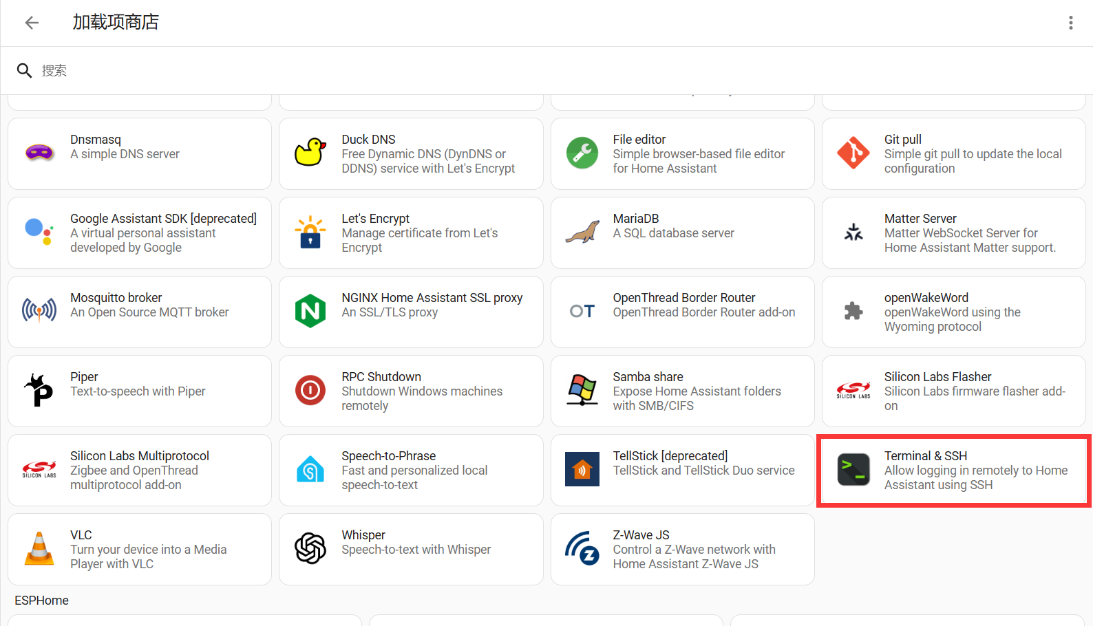The width and height of the screenshot is (1093, 626).
Task: Click the Speech-to-Phrase house icon
Action: 310,469
